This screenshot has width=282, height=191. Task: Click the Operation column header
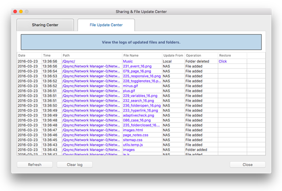201,55
